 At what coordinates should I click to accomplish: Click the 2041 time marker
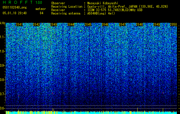point(19,25)
